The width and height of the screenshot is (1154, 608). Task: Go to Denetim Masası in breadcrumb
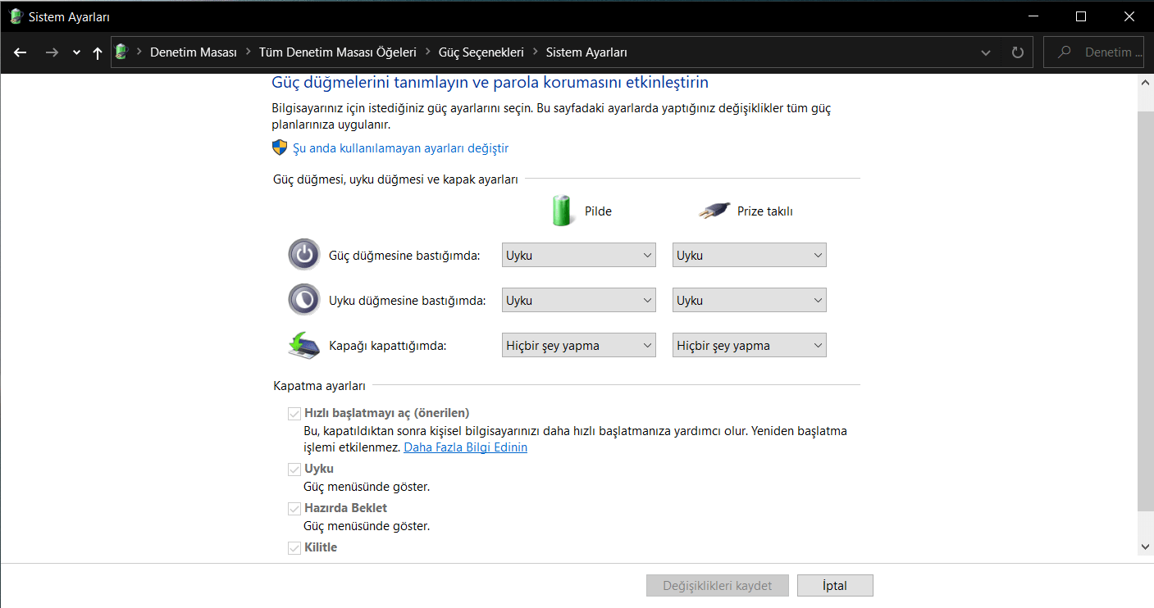pyautogui.click(x=194, y=52)
